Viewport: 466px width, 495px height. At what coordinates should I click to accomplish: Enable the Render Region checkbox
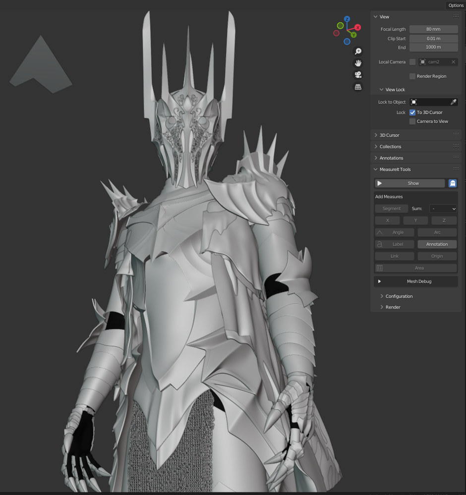[412, 76]
